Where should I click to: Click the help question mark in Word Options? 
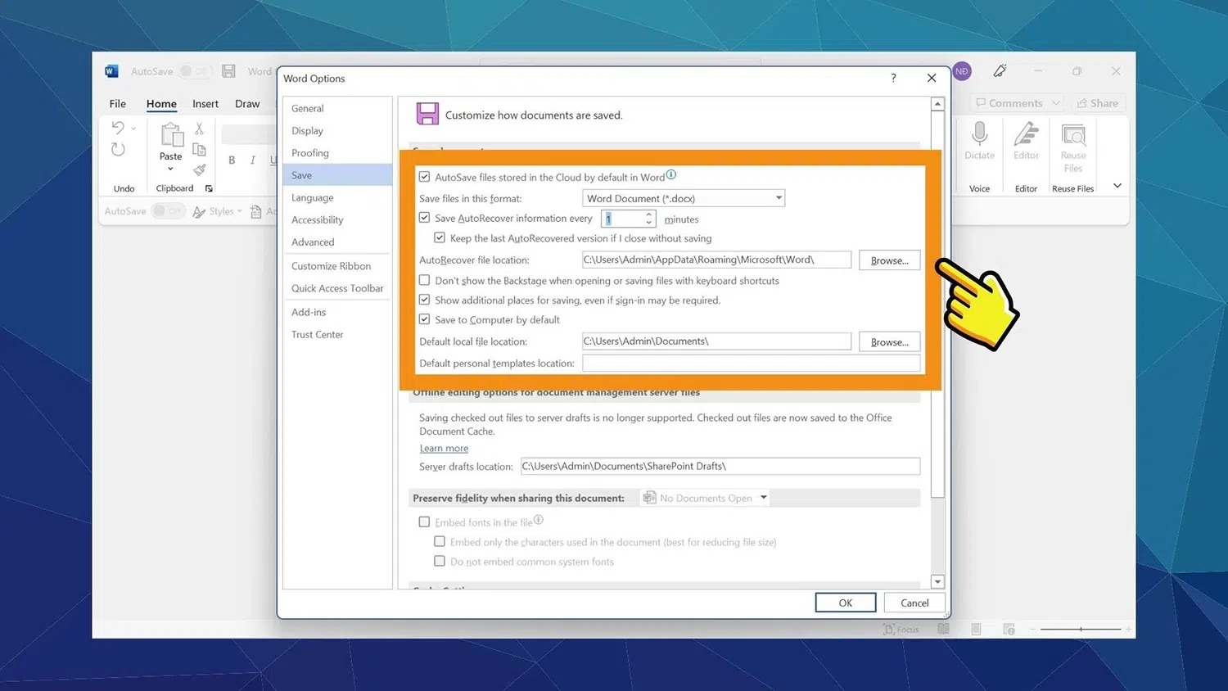pos(893,78)
